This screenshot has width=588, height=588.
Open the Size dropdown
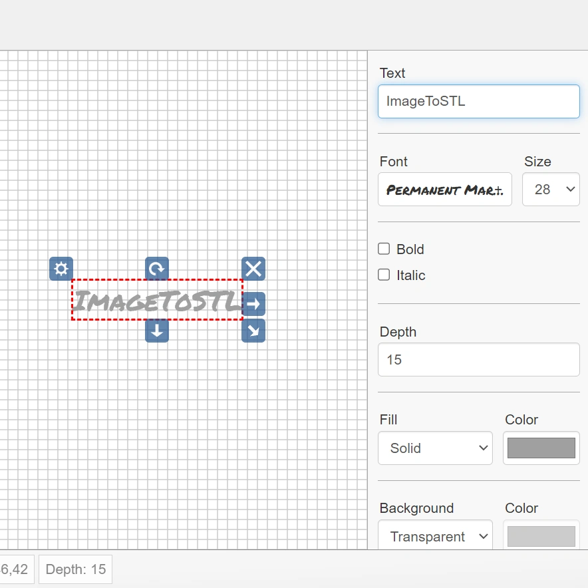[551, 190]
